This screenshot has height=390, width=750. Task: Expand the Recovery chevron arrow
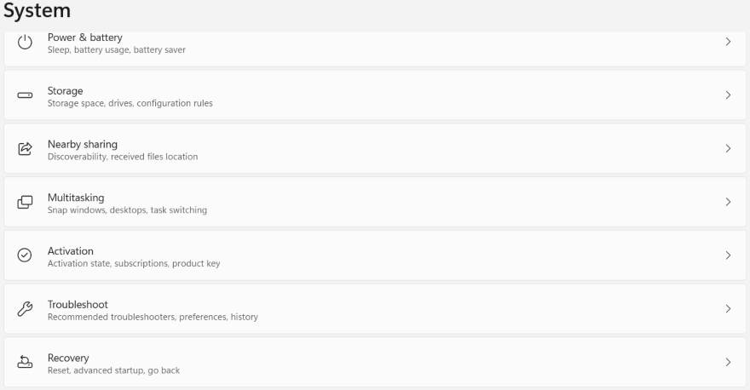(728, 362)
